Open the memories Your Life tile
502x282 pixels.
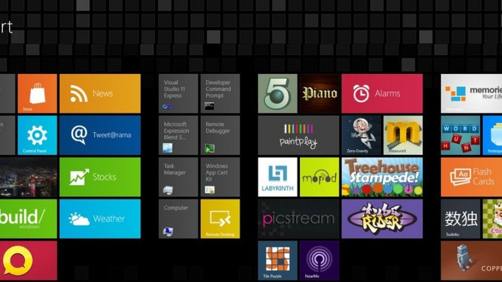coord(471,94)
